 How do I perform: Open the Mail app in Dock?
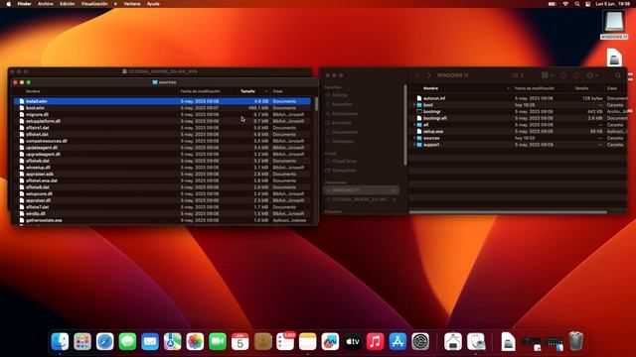point(150,341)
